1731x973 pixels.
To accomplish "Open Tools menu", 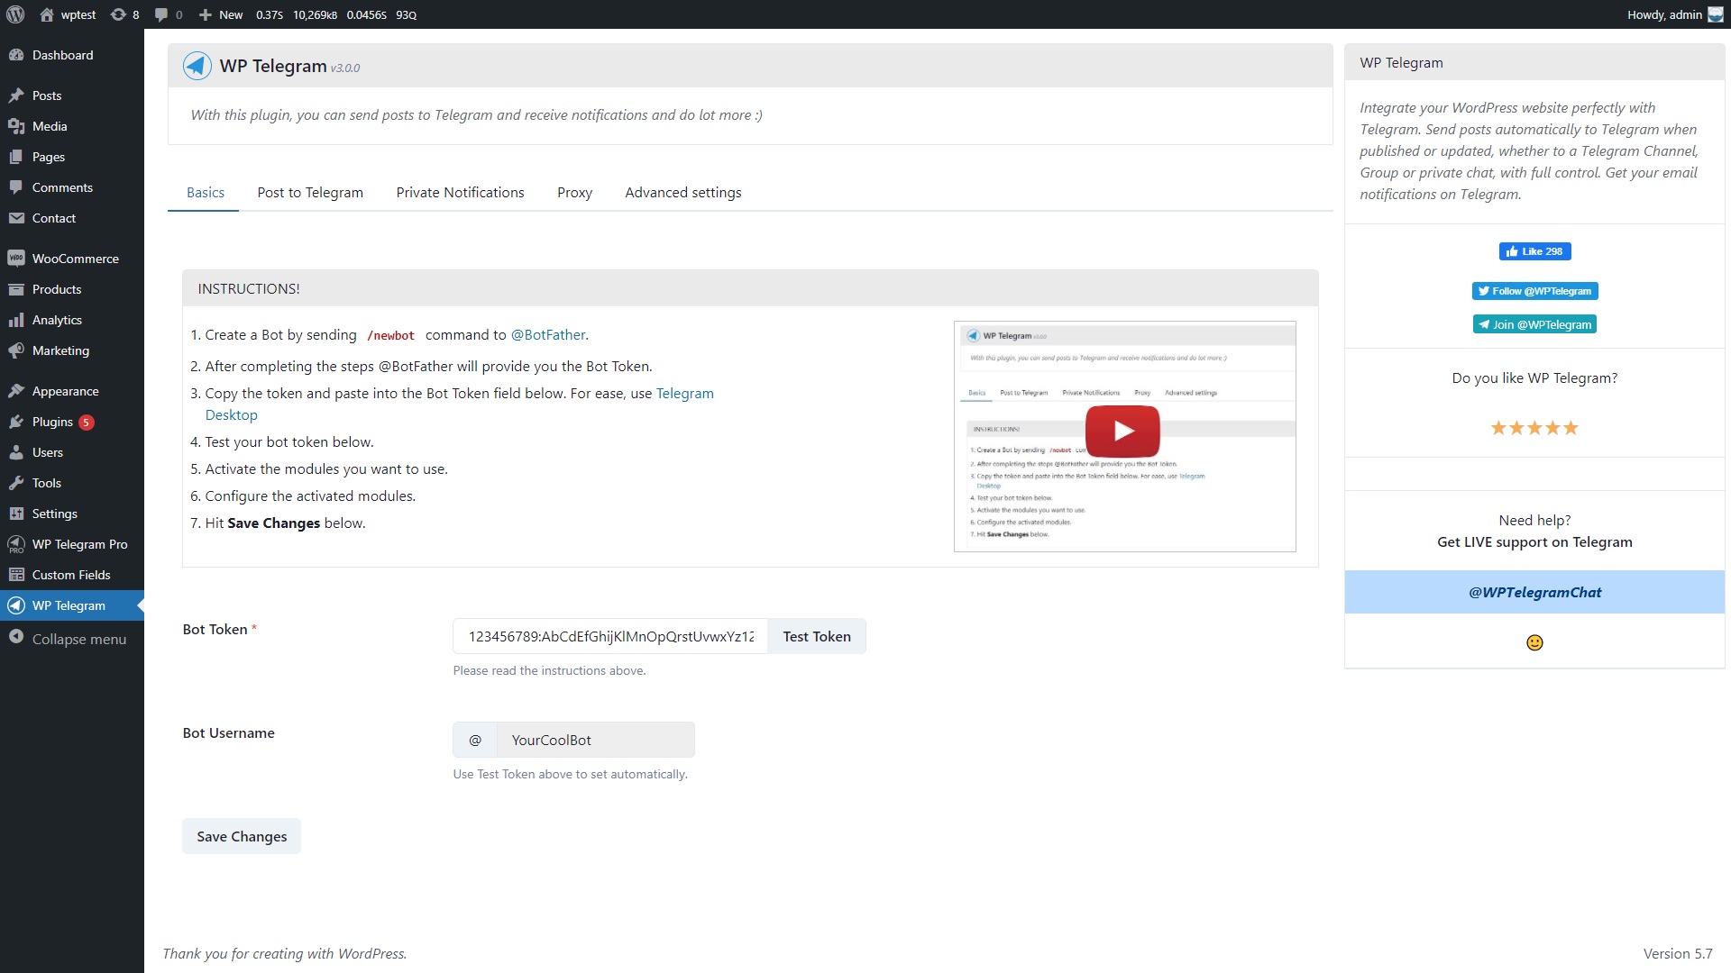I will click(x=72, y=483).
